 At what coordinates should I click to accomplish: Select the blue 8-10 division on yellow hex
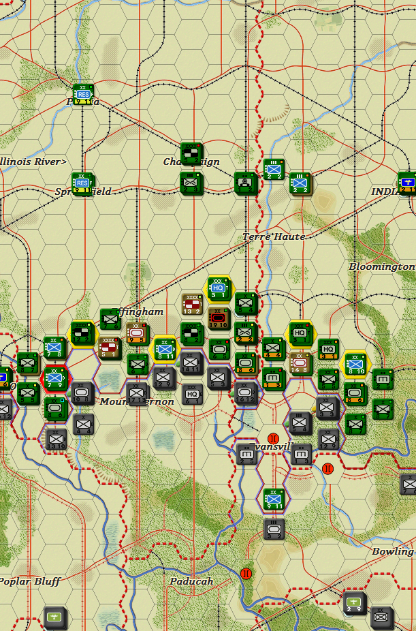click(355, 364)
